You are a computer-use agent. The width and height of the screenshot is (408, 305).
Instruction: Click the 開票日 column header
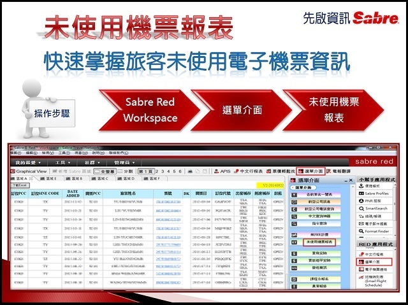(x=201, y=194)
